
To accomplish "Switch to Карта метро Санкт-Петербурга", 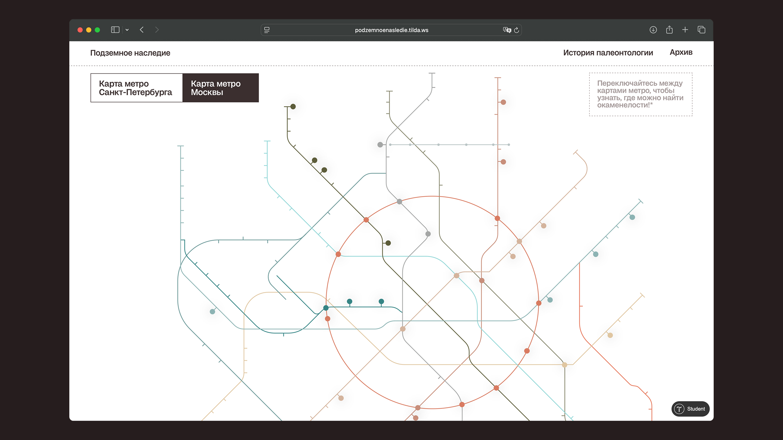I will click(x=136, y=88).
